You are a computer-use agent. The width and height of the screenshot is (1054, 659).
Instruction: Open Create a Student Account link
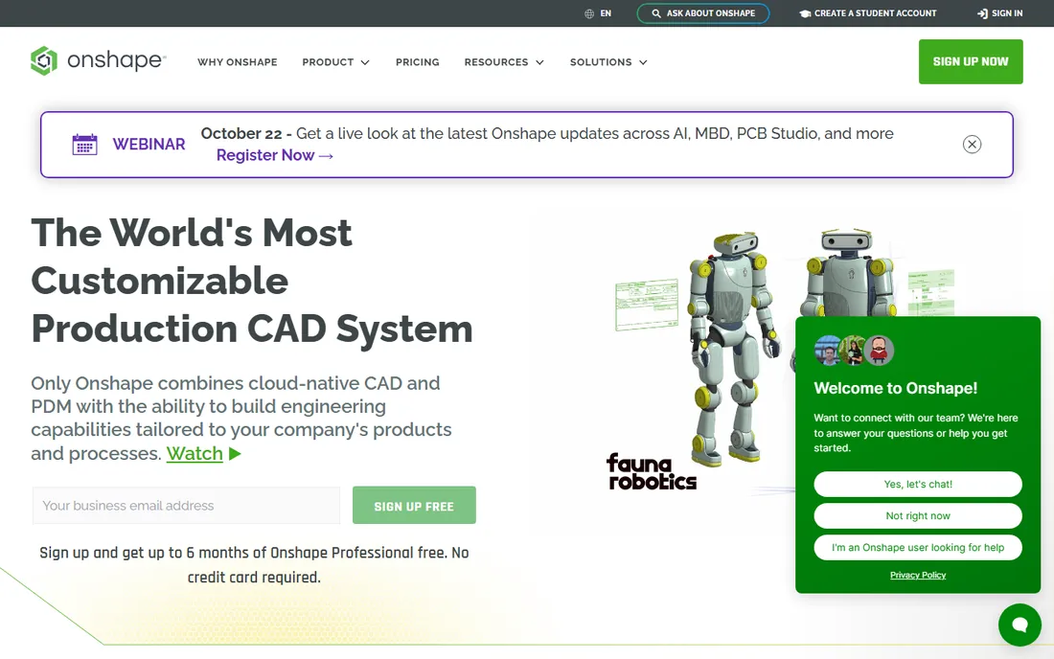(x=867, y=13)
